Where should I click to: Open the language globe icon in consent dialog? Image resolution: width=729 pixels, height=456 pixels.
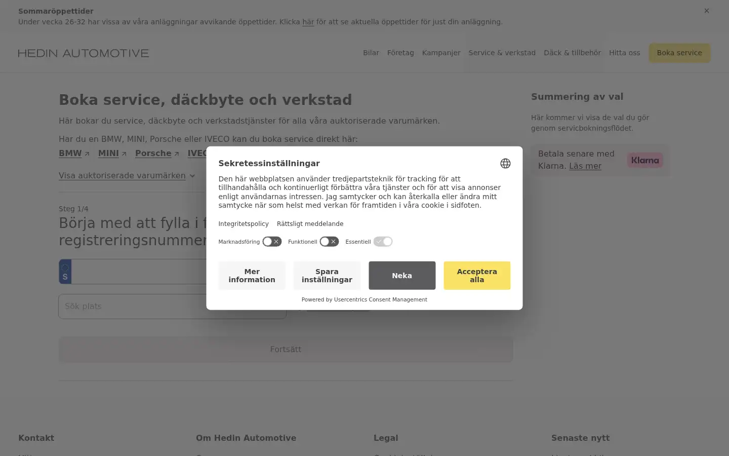click(x=505, y=163)
